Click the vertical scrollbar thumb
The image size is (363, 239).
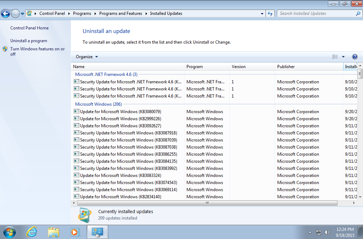click(x=360, y=74)
